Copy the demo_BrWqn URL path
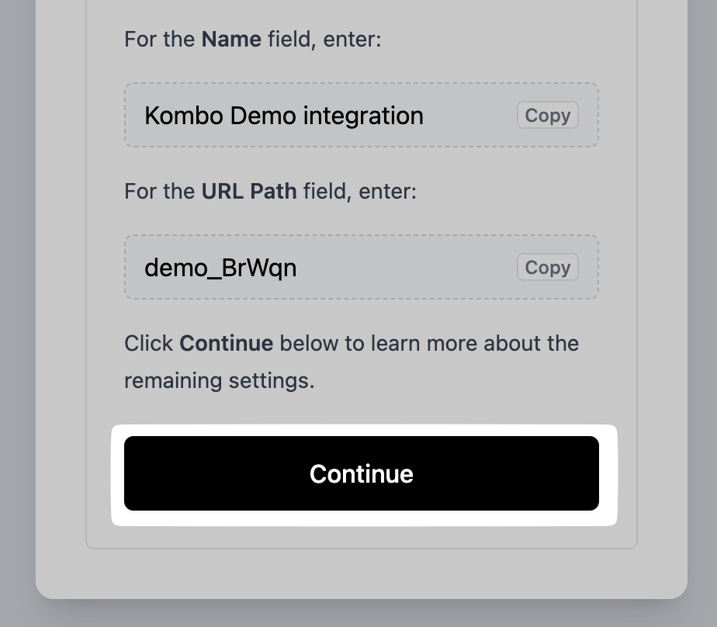 pos(547,268)
